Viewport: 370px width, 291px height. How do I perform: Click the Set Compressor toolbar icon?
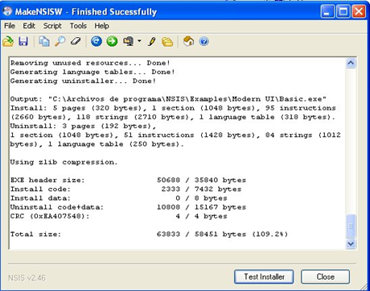[x=129, y=41]
